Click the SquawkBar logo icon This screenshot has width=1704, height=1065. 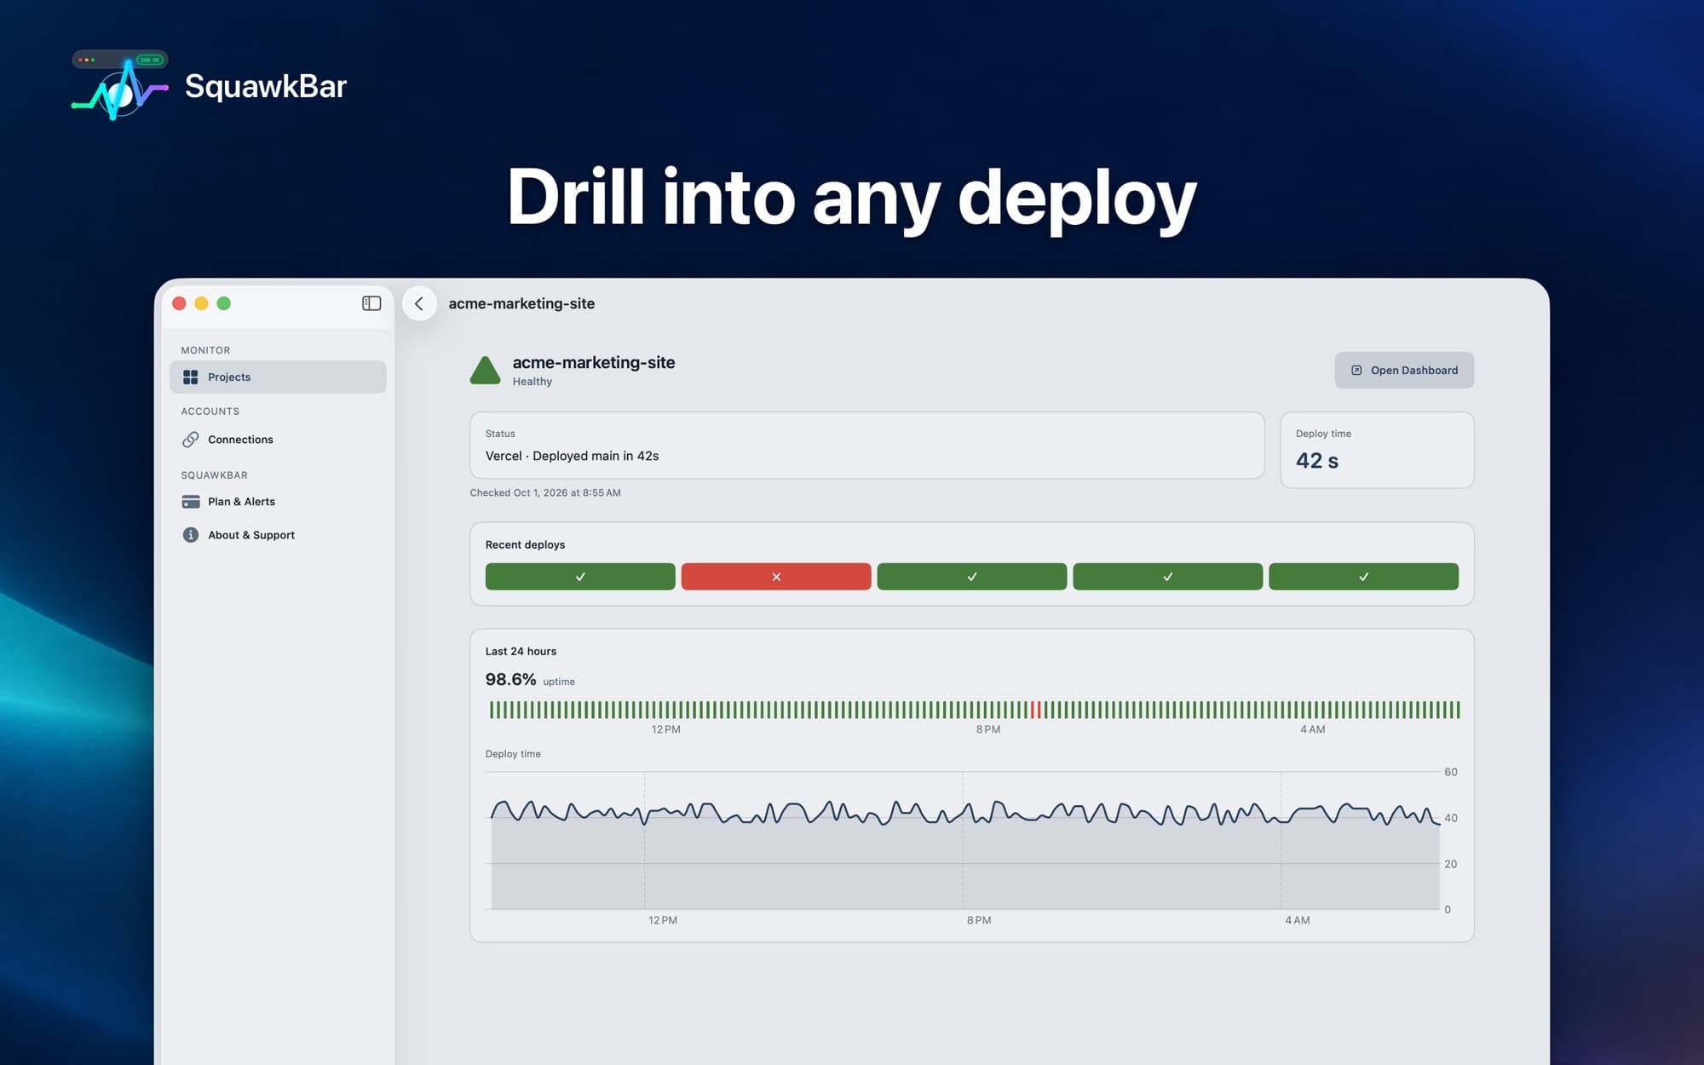click(119, 85)
